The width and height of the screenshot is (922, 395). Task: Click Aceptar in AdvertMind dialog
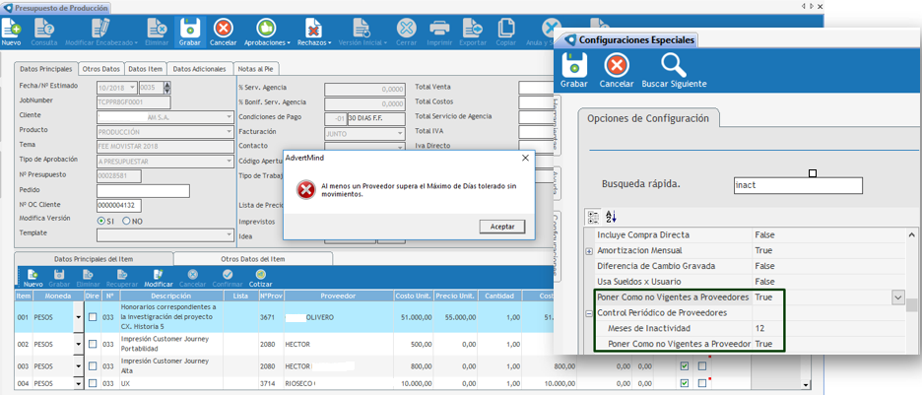click(x=501, y=227)
